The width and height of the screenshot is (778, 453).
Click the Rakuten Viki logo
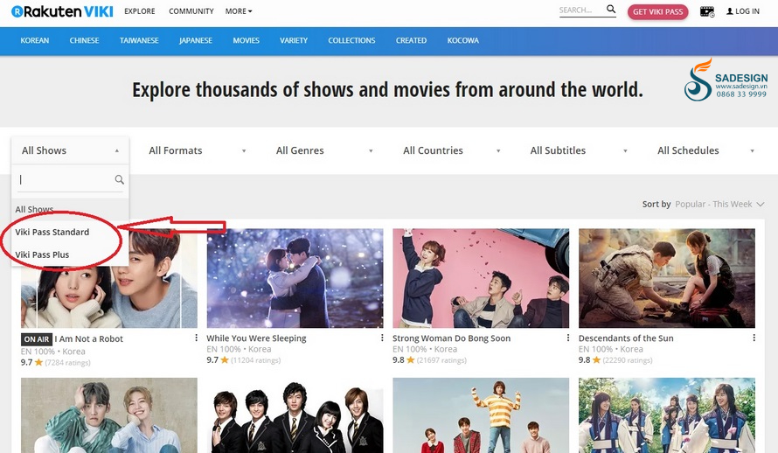[x=63, y=10]
